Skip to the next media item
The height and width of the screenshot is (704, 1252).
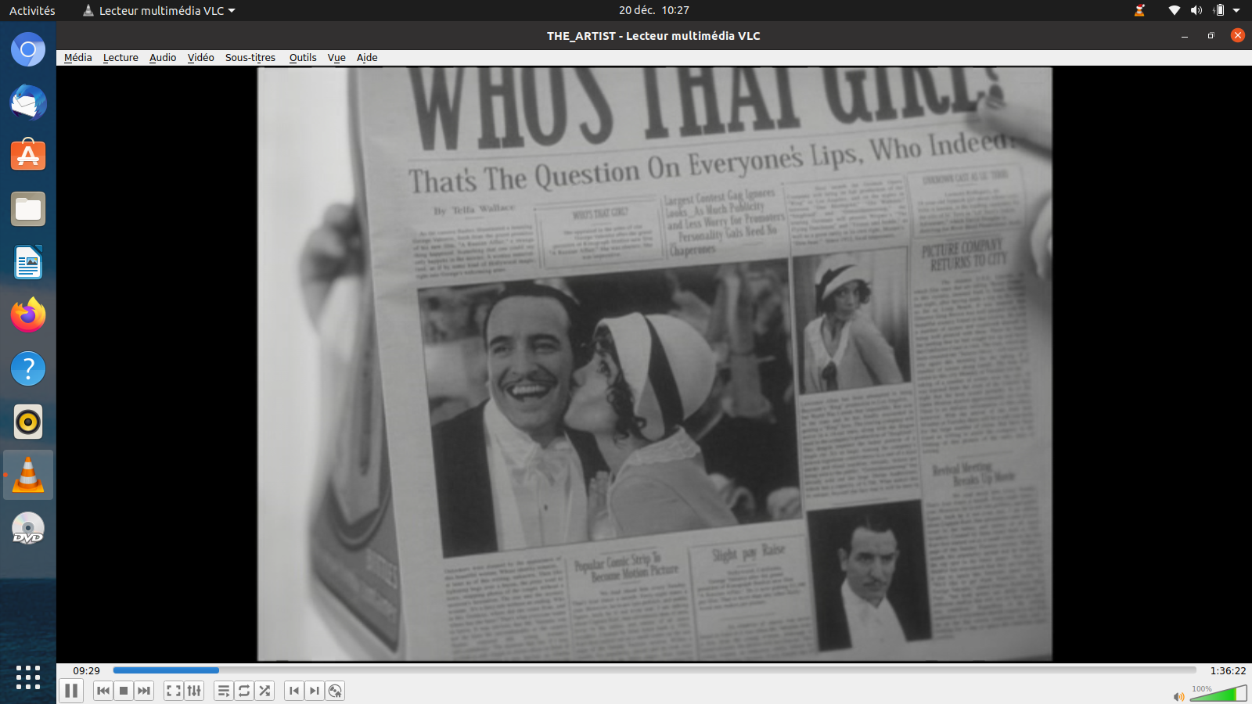point(144,691)
